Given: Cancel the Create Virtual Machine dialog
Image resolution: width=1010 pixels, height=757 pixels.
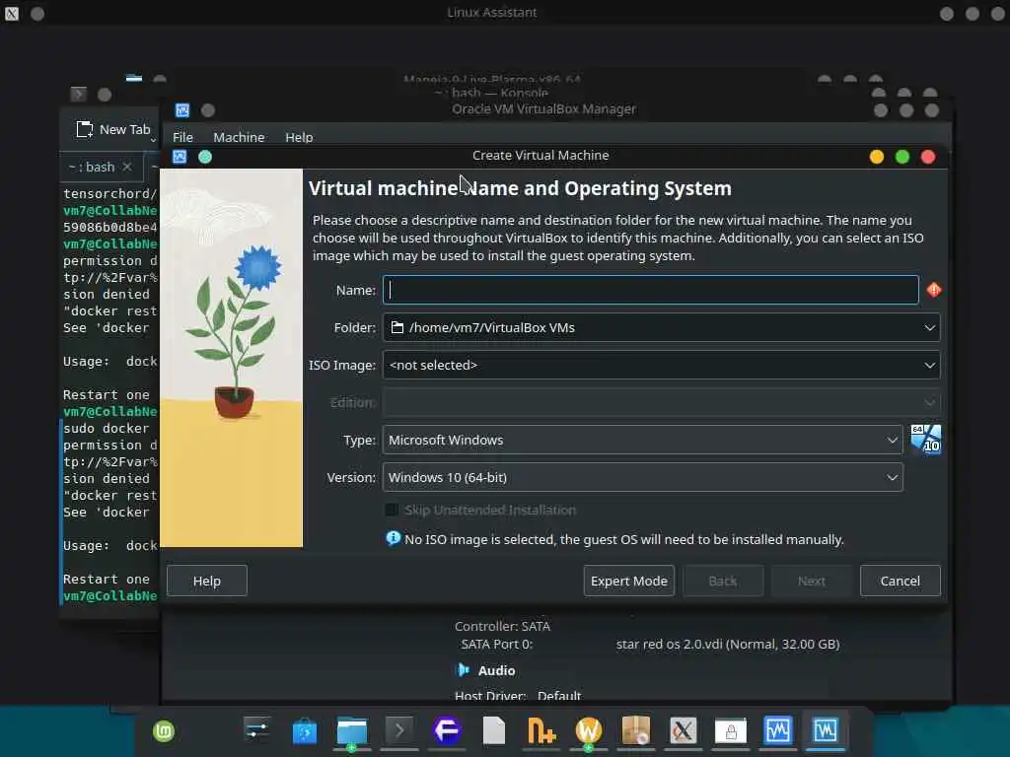Looking at the screenshot, I should pyautogui.click(x=900, y=581).
